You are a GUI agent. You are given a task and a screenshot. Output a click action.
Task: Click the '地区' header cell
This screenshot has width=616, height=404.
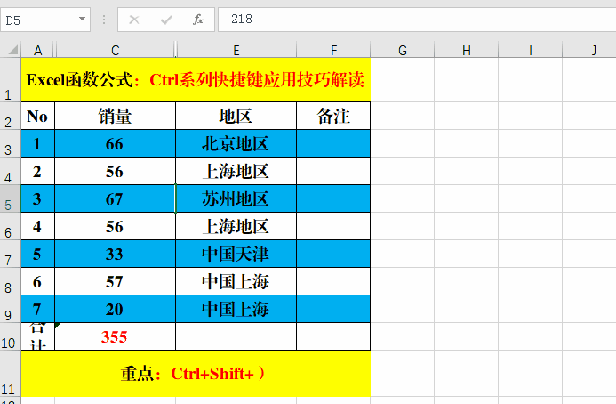coord(236,116)
